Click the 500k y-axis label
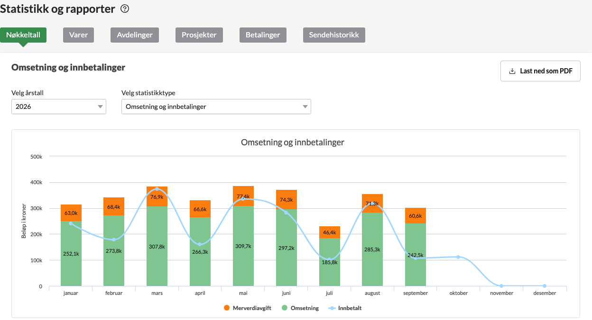592x320 pixels. 37,156
